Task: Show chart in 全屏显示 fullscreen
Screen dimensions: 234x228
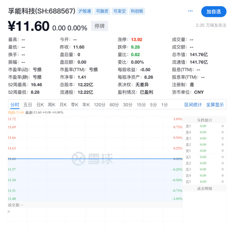Action: coord(215,105)
